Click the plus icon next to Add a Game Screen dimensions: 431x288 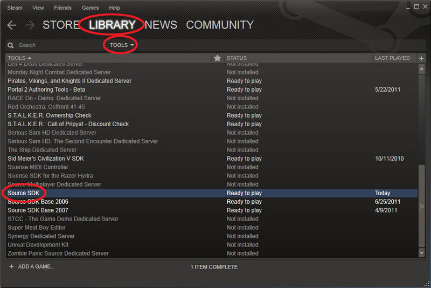click(11, 266)
